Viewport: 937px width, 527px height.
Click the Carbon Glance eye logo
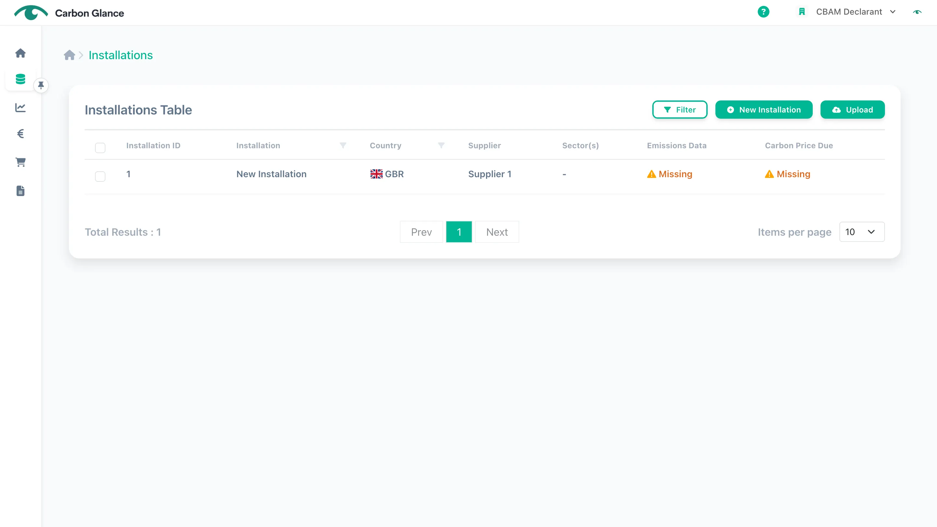tap(31, 12)
